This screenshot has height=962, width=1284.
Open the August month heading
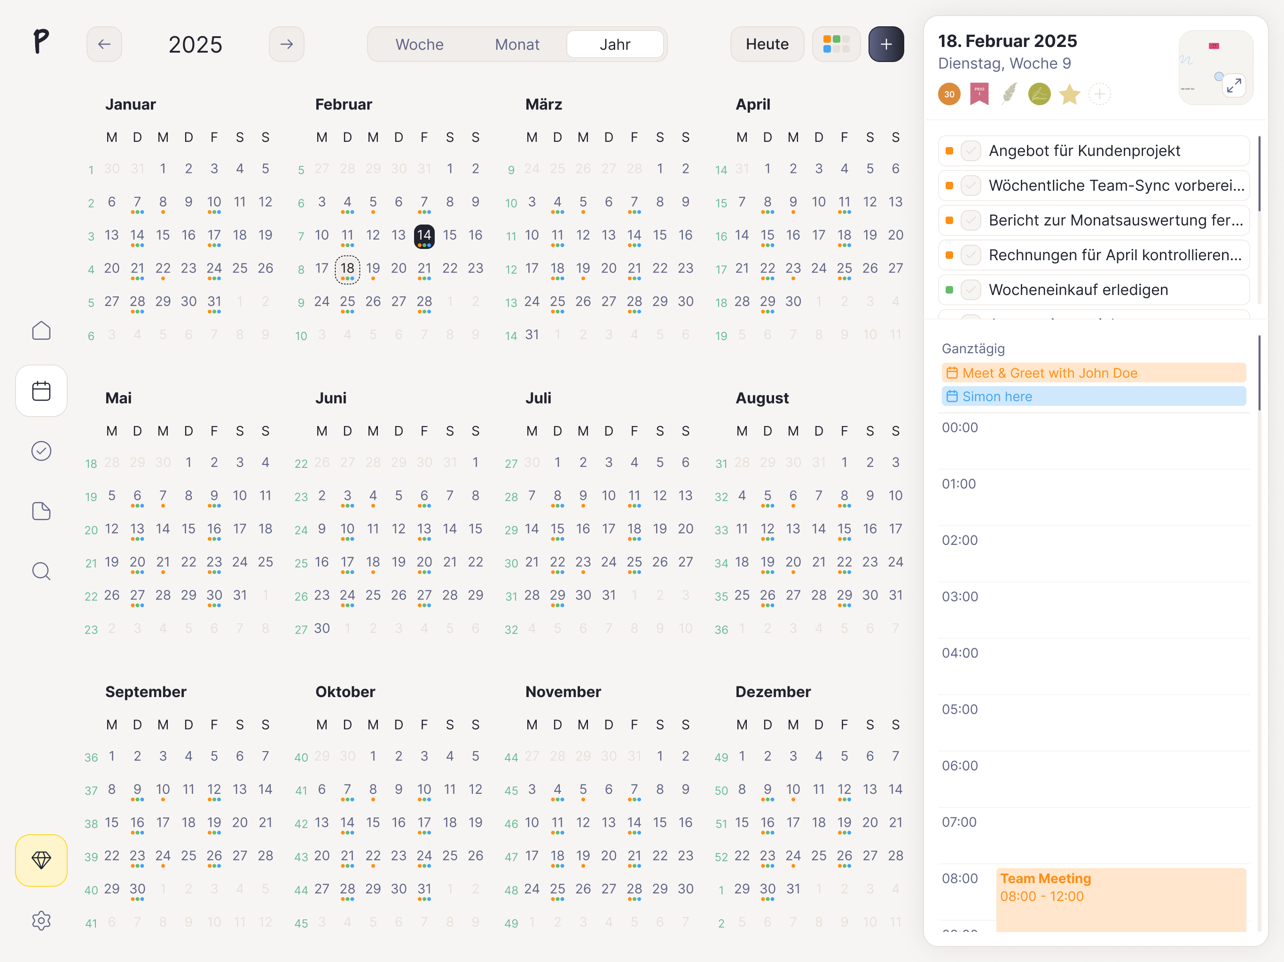(761, 398)
